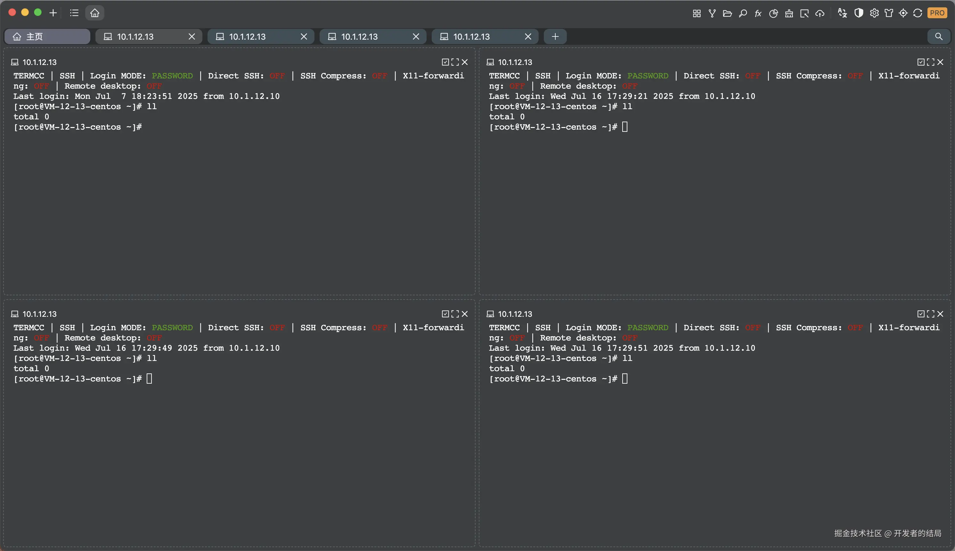Screen dimensions: 955x551
Task: Click the fx function icon
Action: pos(758,13)
